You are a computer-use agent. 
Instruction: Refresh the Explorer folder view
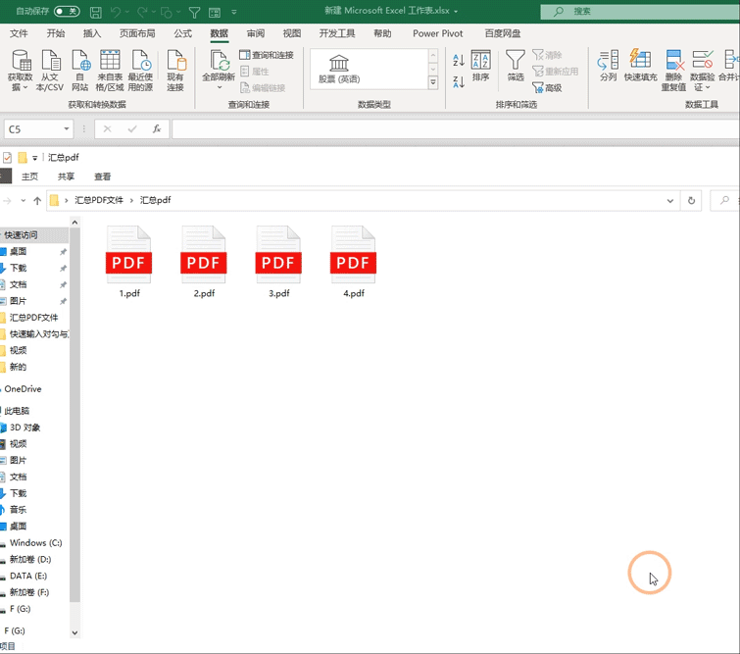pyautogui.click(x=691, y=201)
